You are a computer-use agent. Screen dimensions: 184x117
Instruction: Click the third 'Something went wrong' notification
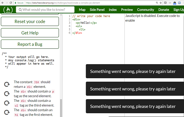coord(135,106)
